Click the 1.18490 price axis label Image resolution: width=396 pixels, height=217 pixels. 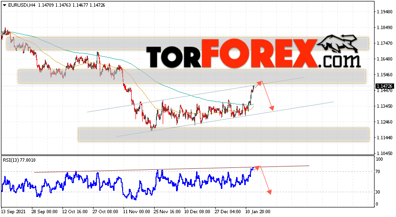point(385,27)
